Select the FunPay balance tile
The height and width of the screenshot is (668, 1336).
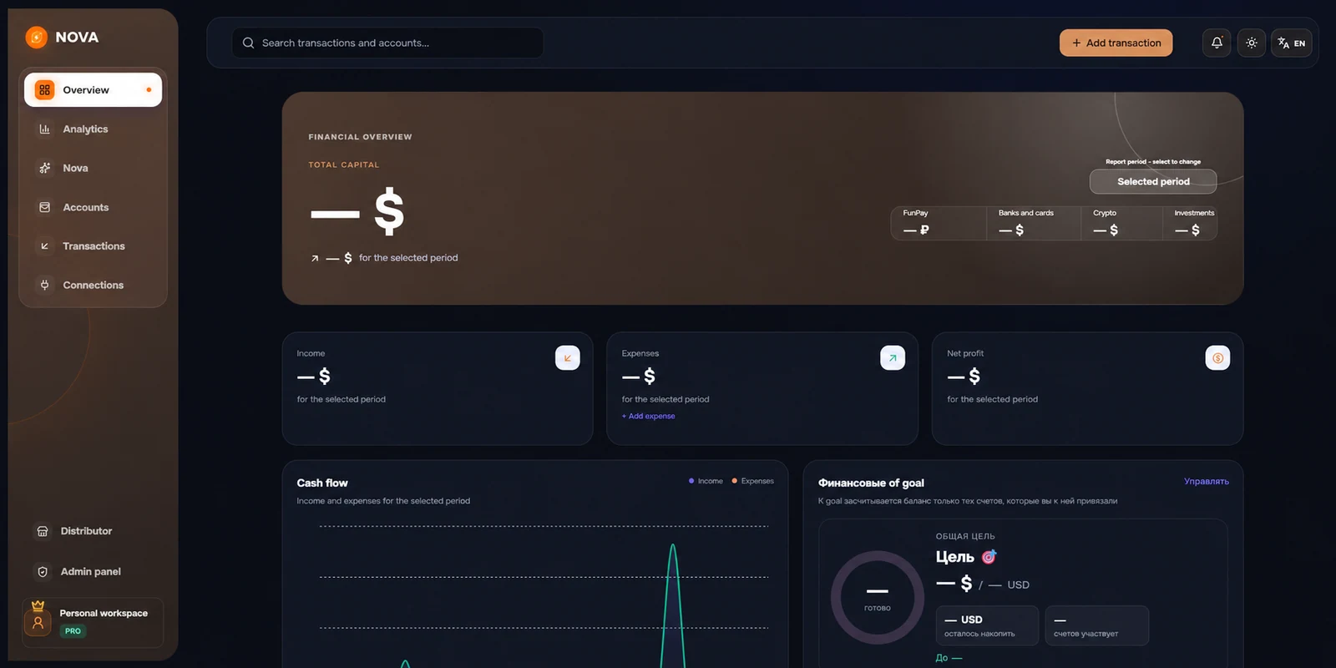pyautogui.click(x=939, y=224)
